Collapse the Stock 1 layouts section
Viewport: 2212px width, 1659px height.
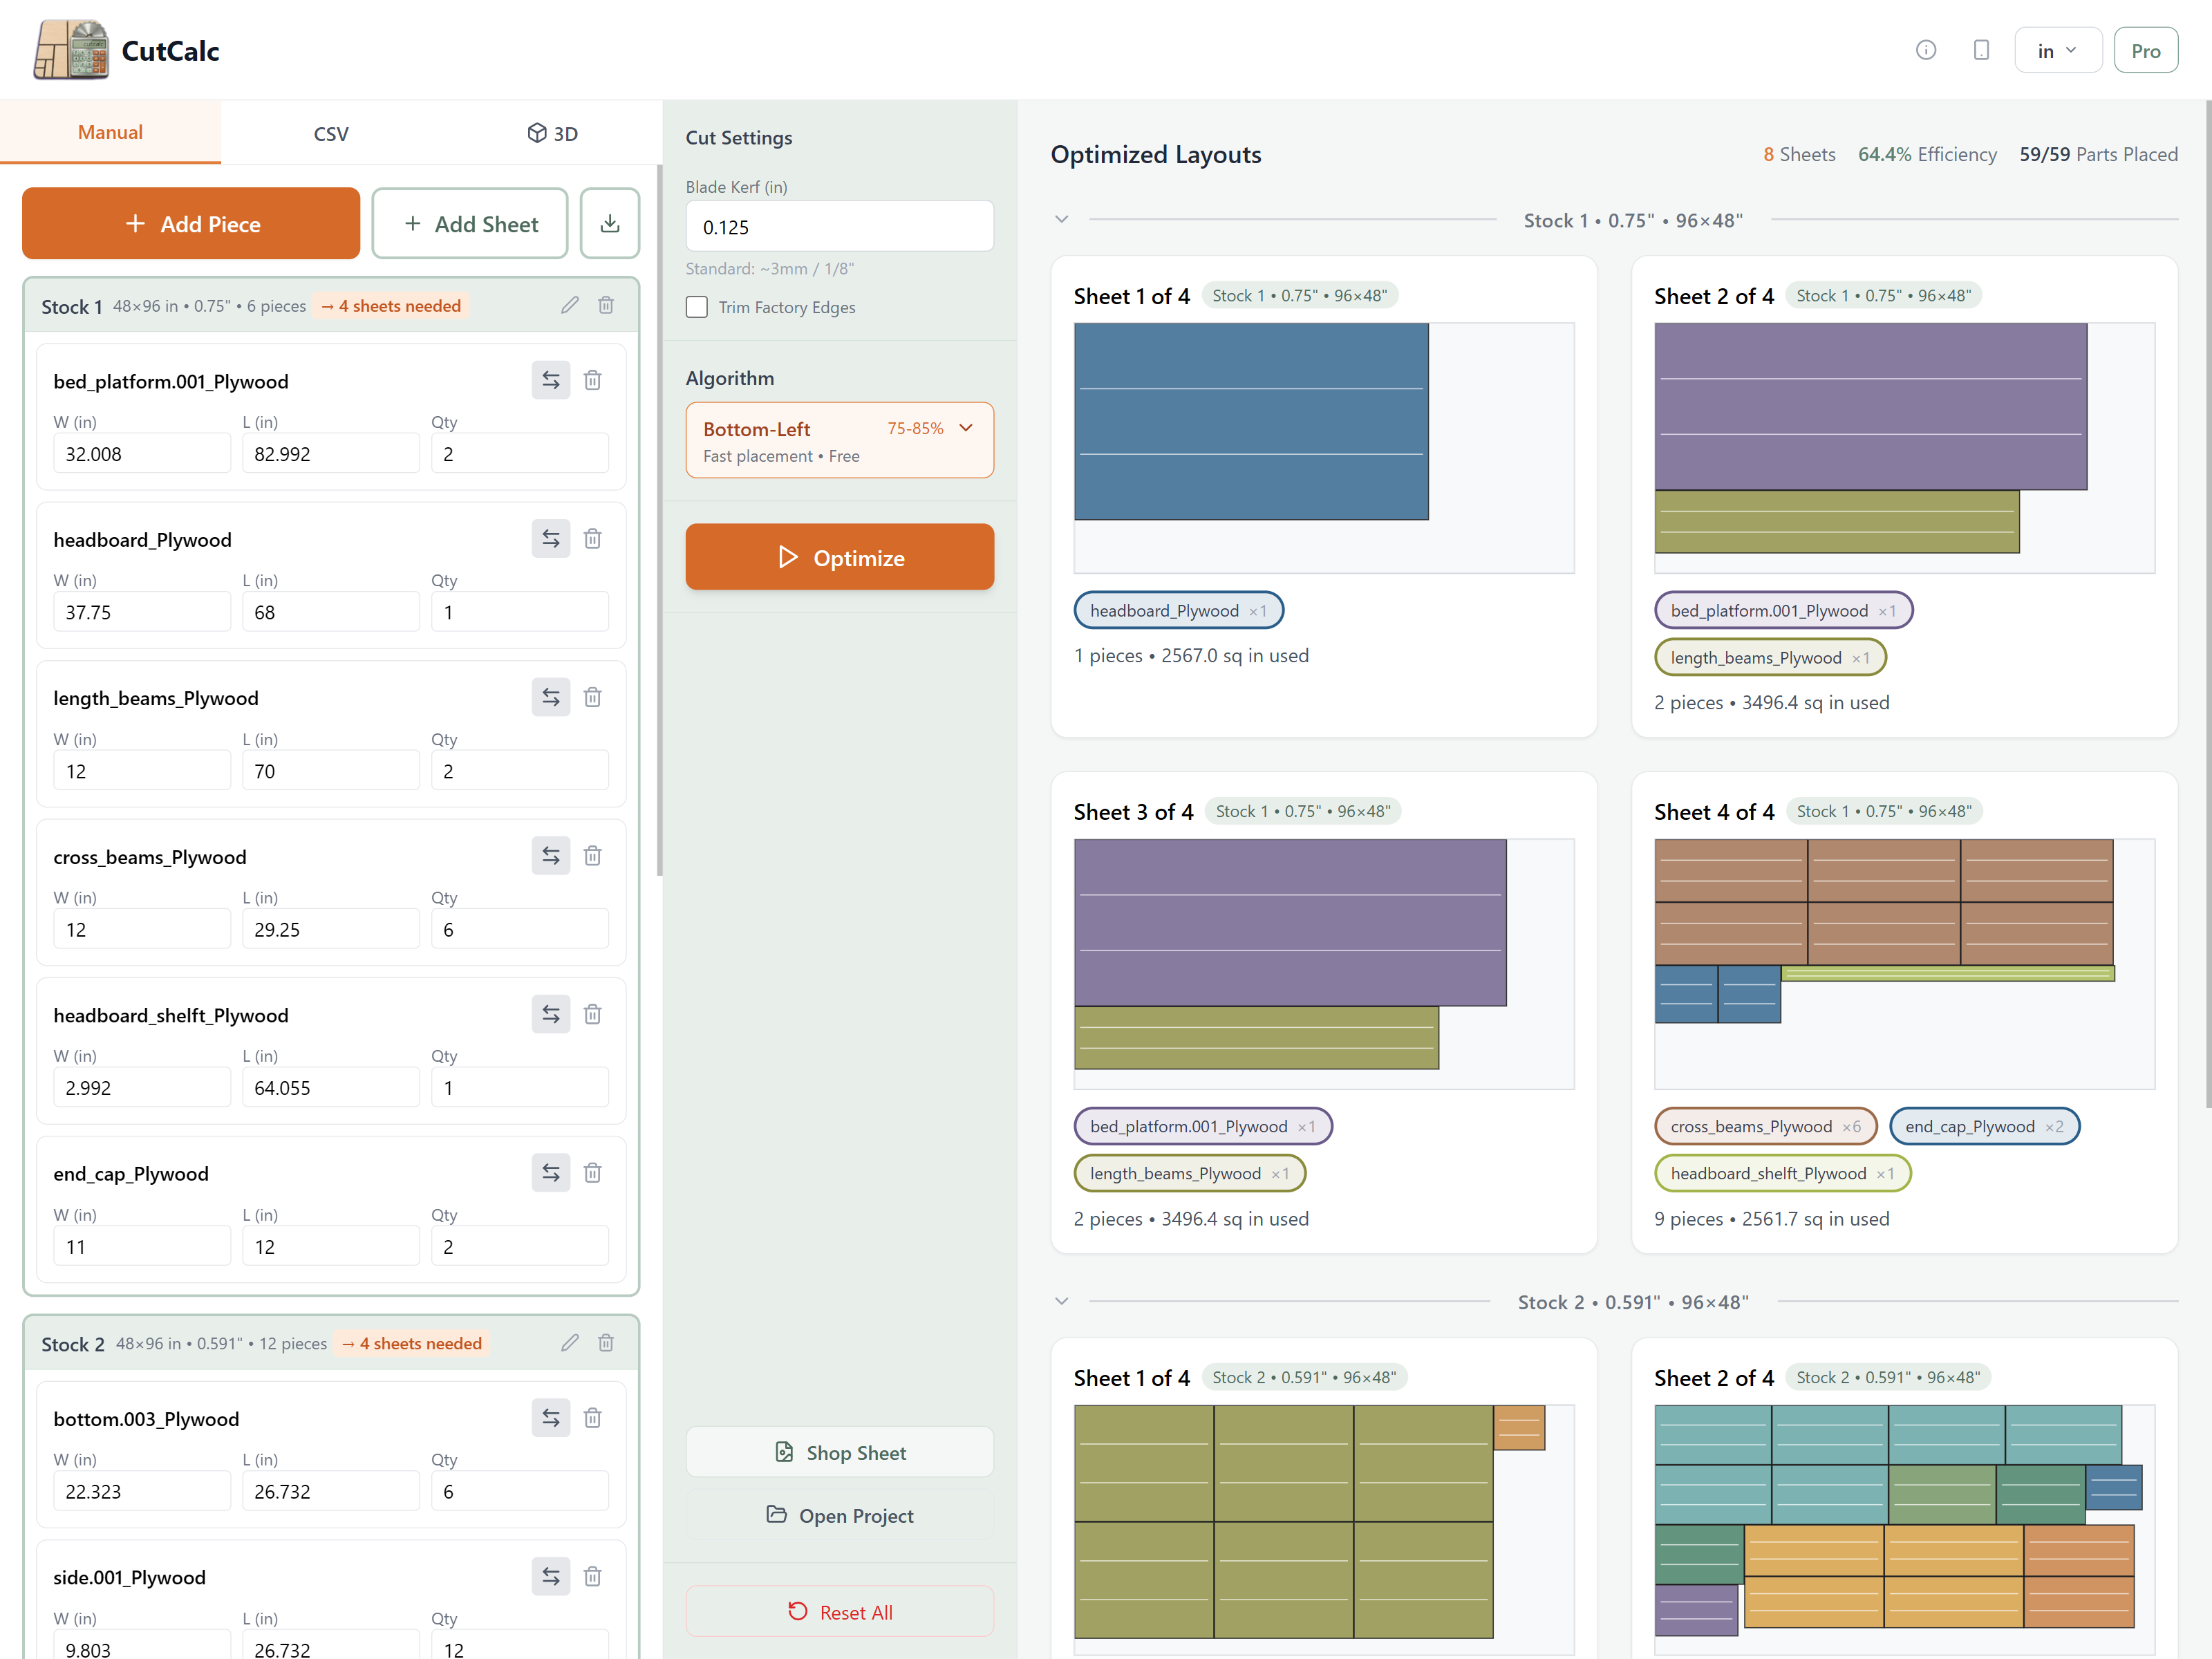[x=1061, y=219]
